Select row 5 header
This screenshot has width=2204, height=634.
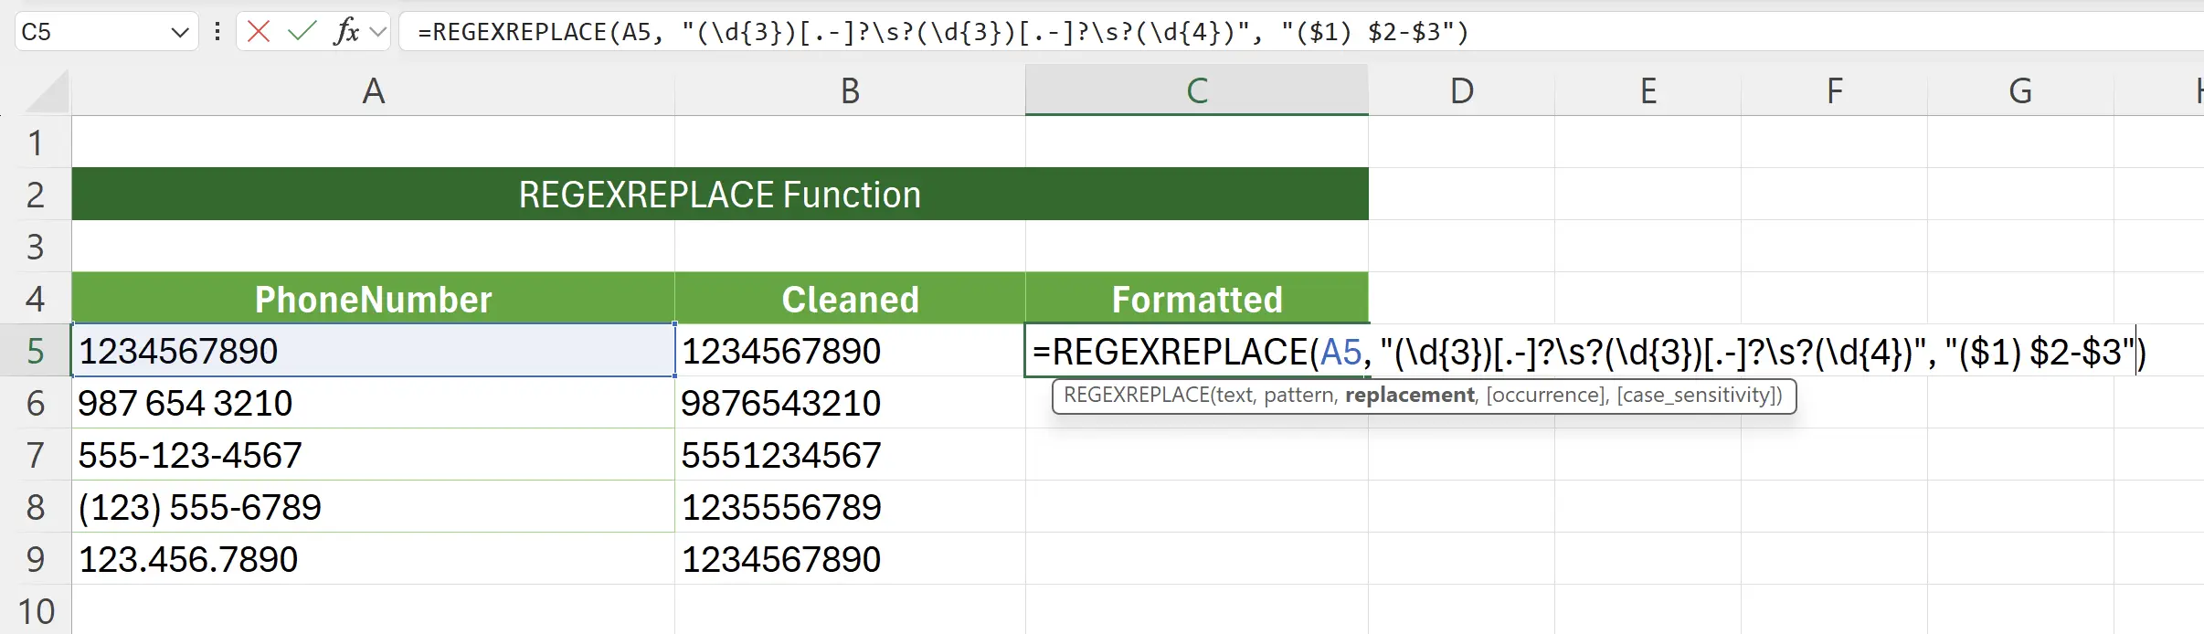35,351
